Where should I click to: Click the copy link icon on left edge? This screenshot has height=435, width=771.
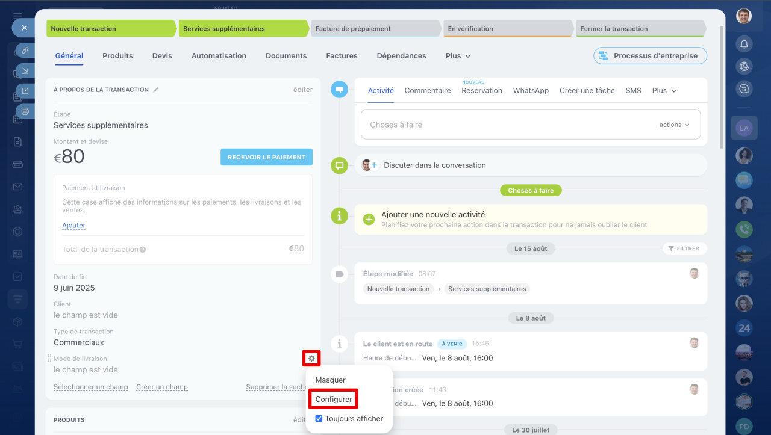(25, 51)
